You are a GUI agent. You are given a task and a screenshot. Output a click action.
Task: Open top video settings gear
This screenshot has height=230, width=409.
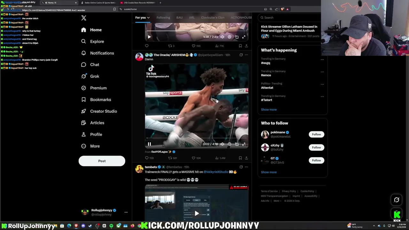(229, 37)
